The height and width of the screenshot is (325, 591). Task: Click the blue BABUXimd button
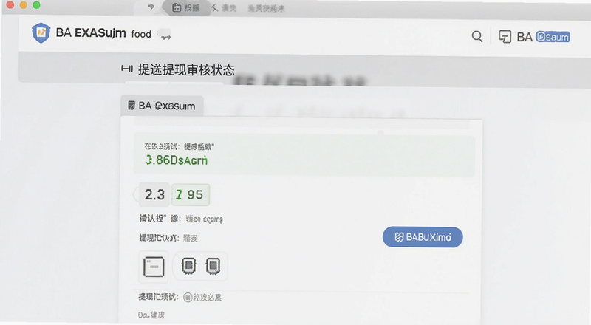tap(423, 237)
